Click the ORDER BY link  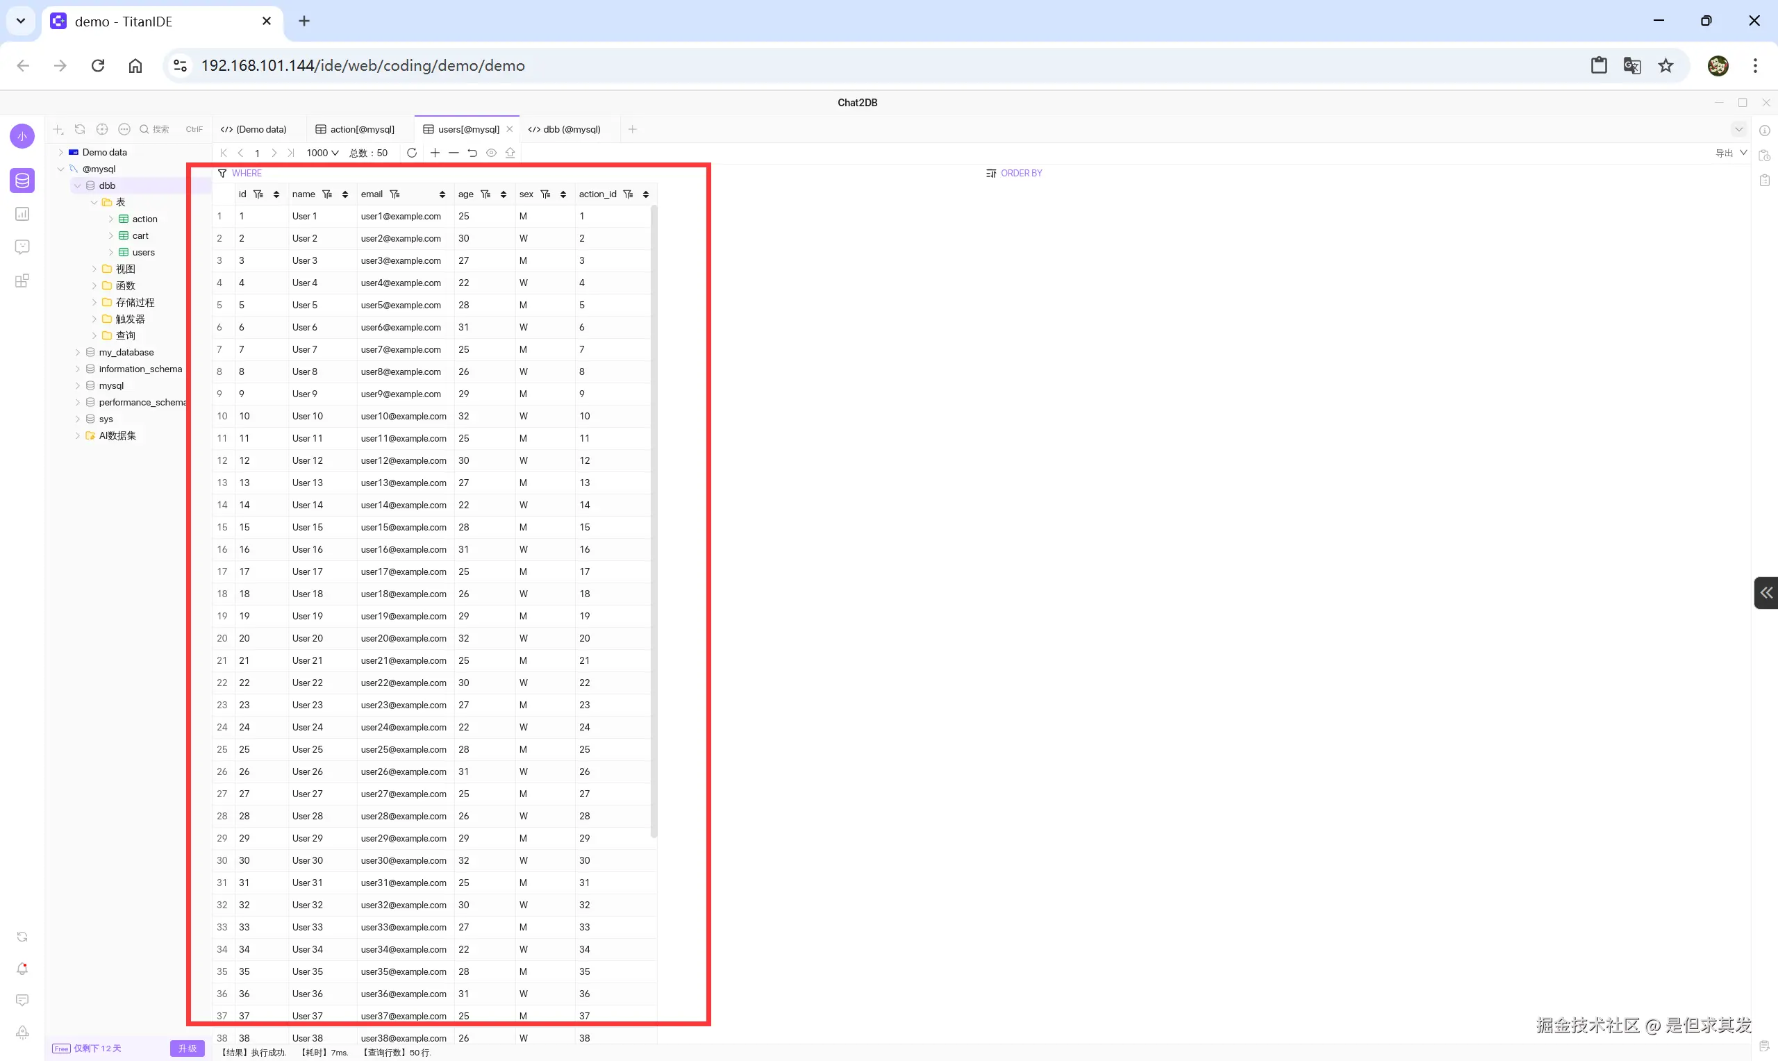pos(1021,173)
